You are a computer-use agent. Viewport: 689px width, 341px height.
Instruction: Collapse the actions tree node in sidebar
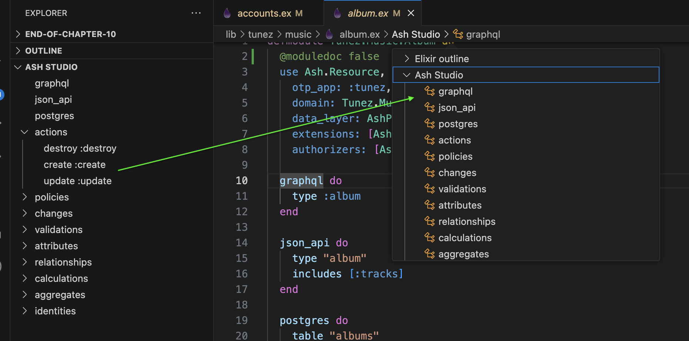click(25, 132)
